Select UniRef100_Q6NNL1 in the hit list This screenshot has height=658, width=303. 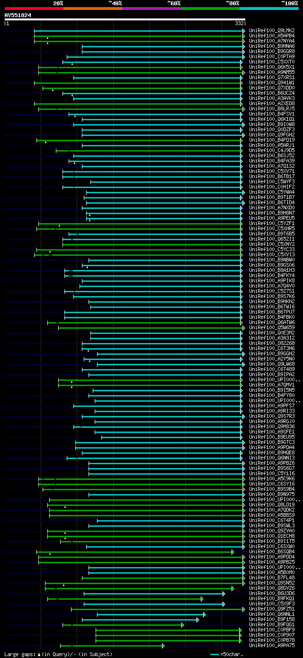pyautogui.click(x=272, y=614)
